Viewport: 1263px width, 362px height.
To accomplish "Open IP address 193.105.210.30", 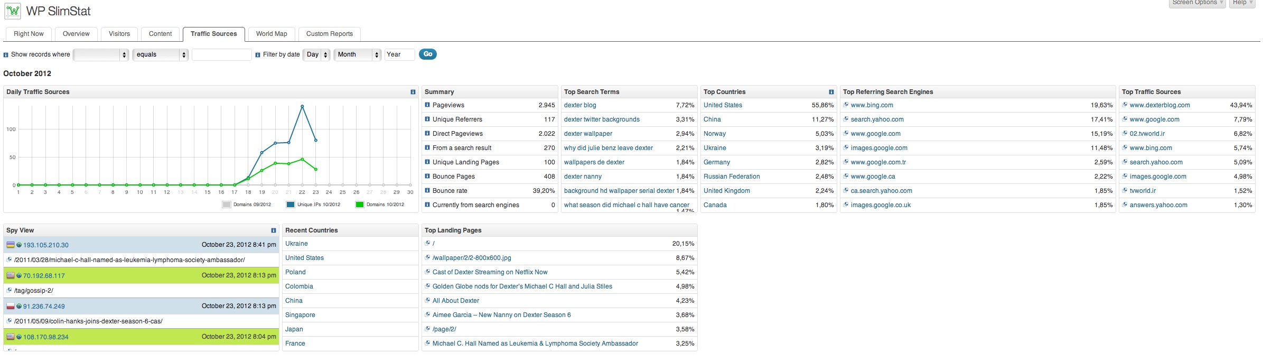I will pos(46,245).
